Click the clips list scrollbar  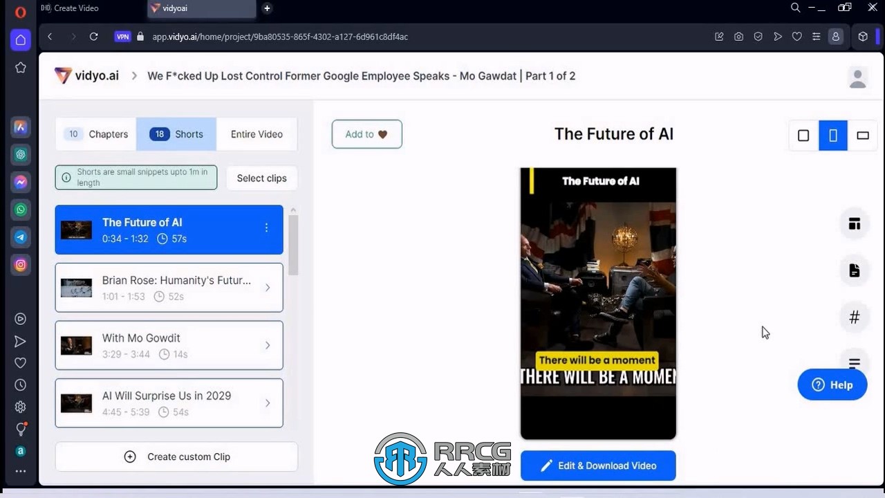[293, 245]
